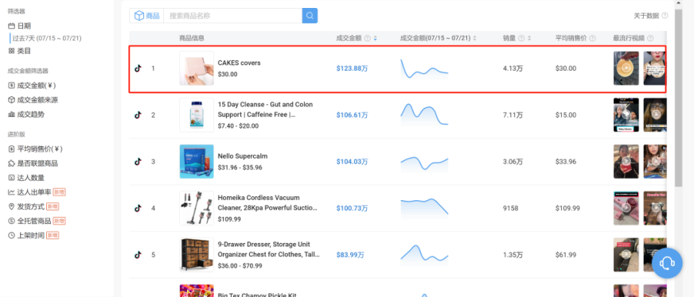Image resolution: width=694 pixels, height=297 pixels.
Task: Open the CAKES covers product image
Action: [197, 68]
